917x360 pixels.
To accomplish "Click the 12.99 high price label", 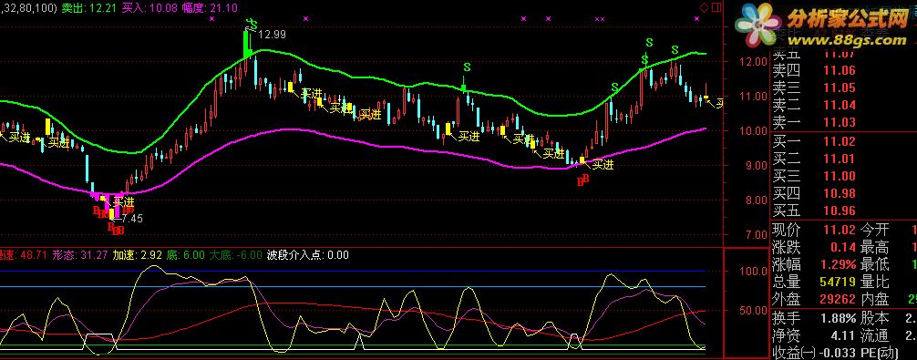I will [x=272, y=35].
